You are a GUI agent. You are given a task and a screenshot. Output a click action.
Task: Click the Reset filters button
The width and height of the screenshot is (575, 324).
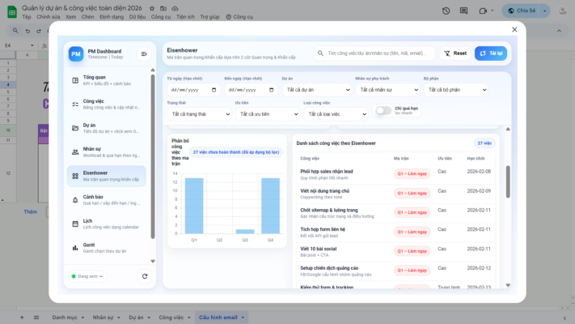(455, 53)
